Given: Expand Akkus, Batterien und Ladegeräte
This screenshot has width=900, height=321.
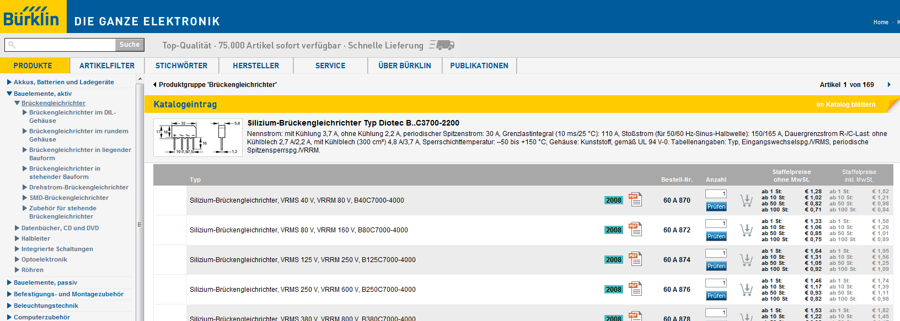Looking at the screenshot, I should 9,82.
